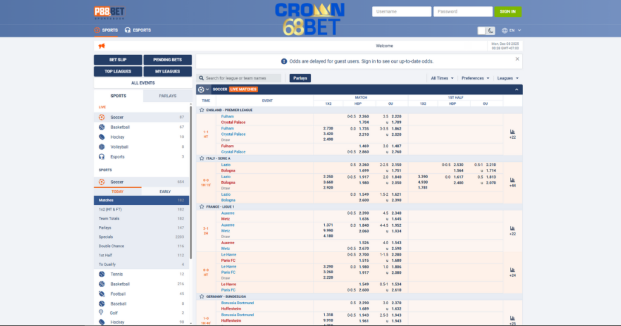Open stats chart icon for Fulham match
The image size is (621, 326).
512,131
